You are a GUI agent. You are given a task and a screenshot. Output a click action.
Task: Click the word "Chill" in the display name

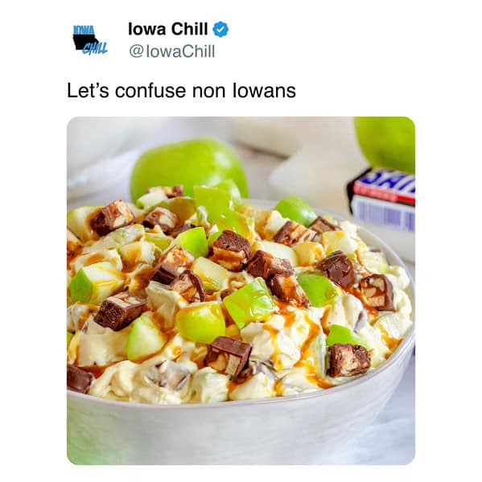click(189, 29)
